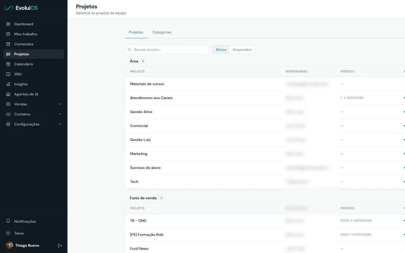Open the Wiki menu item

click(x=33, y=74)
